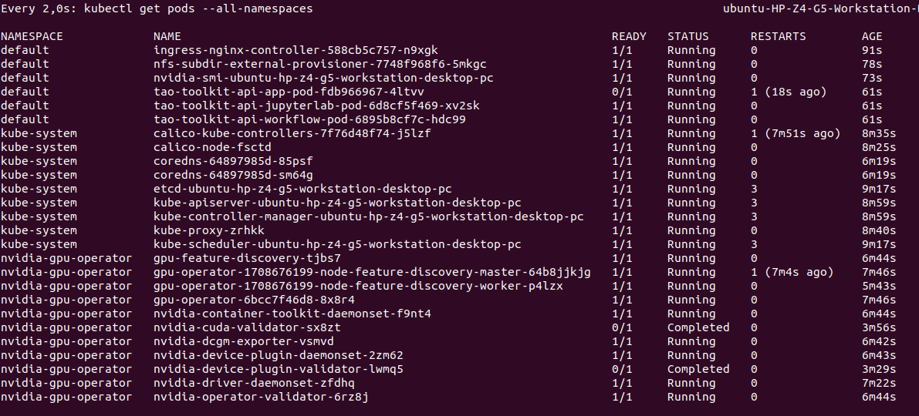Click the AGE column header
This screenshot has height=416, width=919.
click(872, 36)
